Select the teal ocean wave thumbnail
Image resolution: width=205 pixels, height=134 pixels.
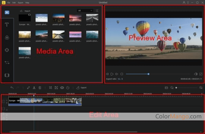pyautogui.click(x=92, y=35)
